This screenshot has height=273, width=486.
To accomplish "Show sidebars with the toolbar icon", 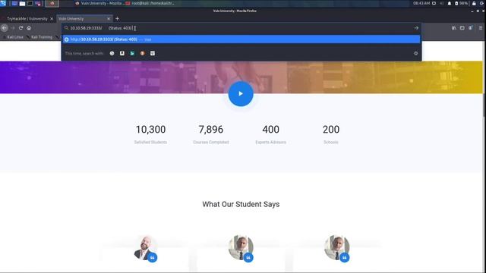I will coord(462,28).
